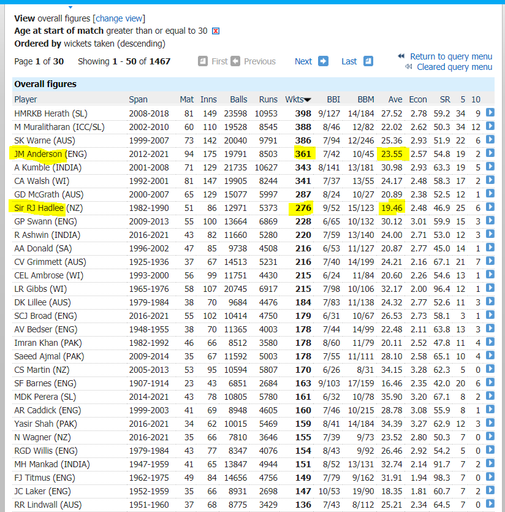Screen dimensions: 505x512
Task: Open blue arrow menu for JM Anderson
Action: (490, 154)
